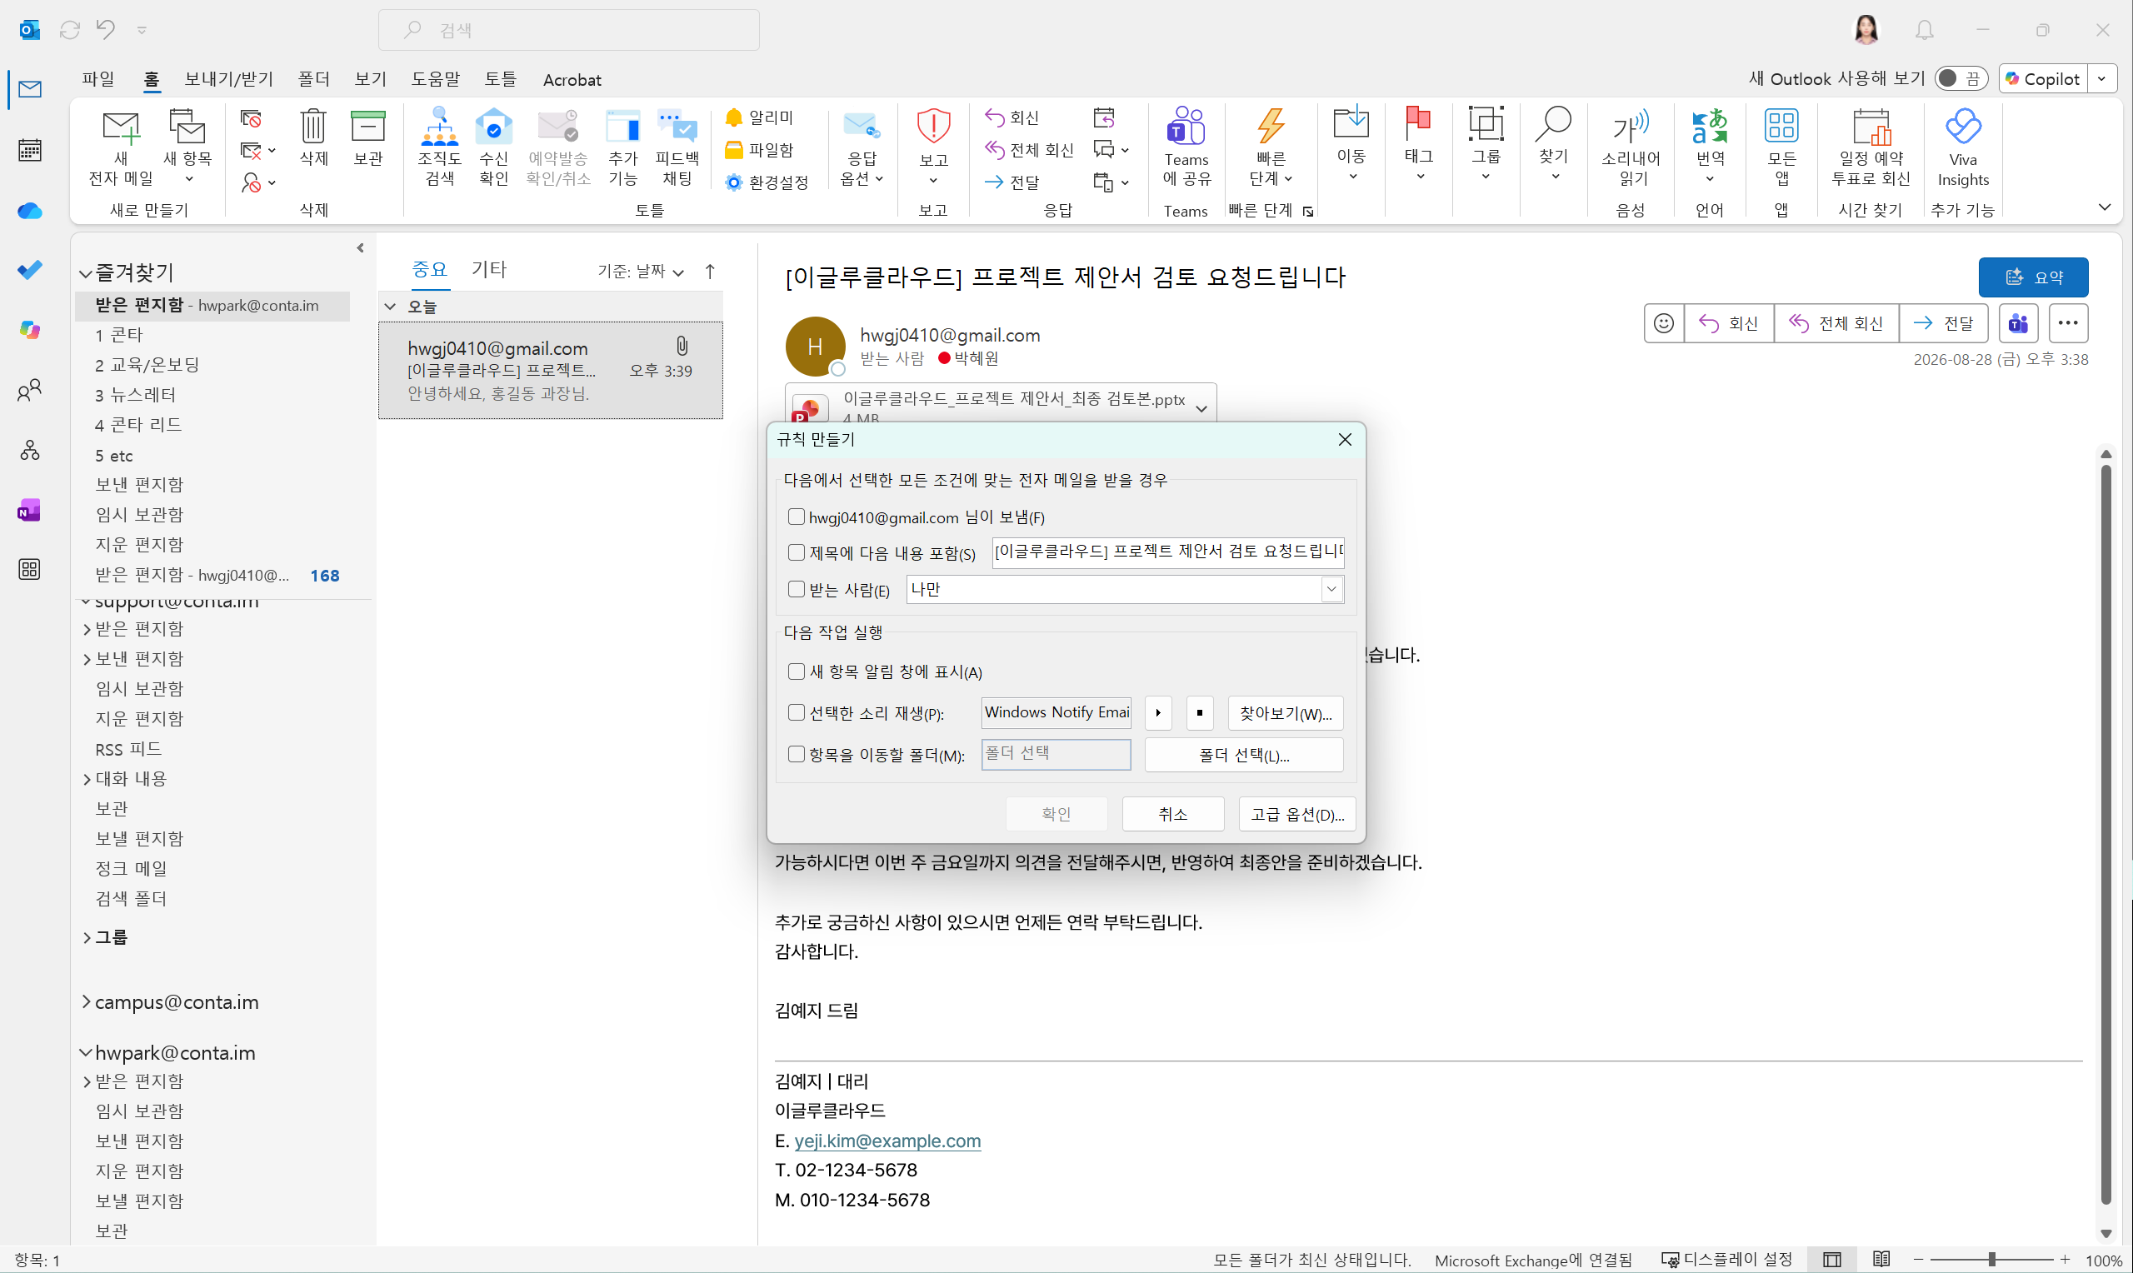Enable 새 항목 알림 창에 표시 checkbox
Screen dimensions: 2133x1273
796,671
